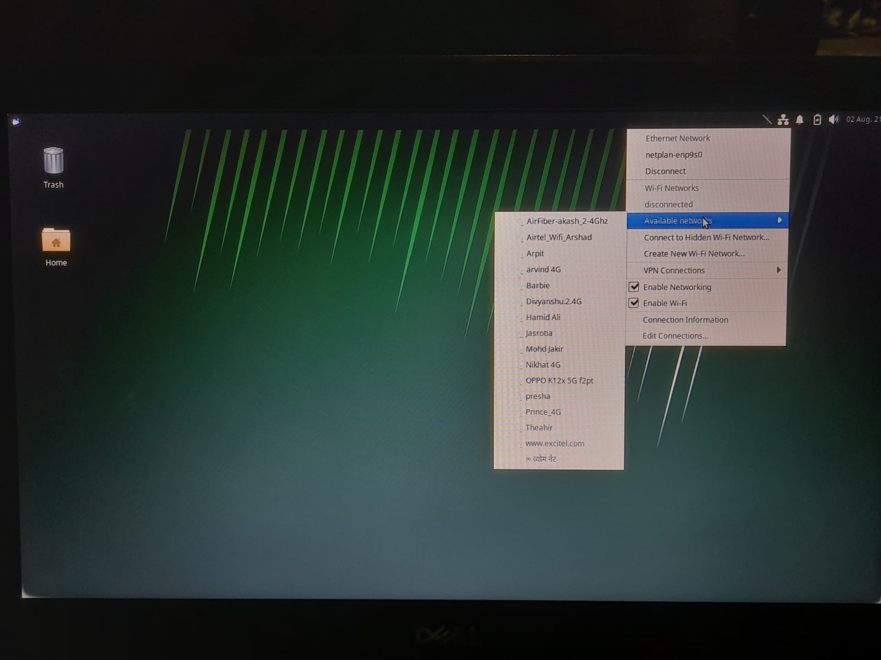Screen dimensions: 881x660
Task: Open Edit Connections from the menu
Action: click(x=675, y=336)
